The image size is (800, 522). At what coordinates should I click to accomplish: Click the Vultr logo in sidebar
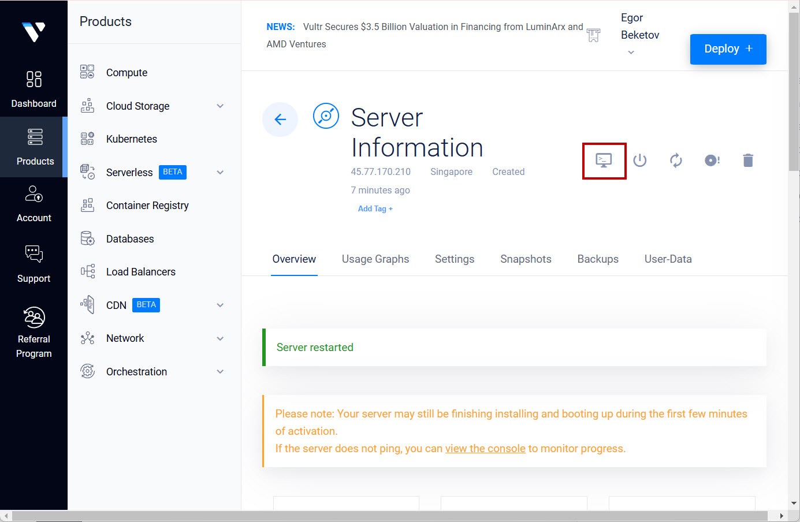[34, 32]
